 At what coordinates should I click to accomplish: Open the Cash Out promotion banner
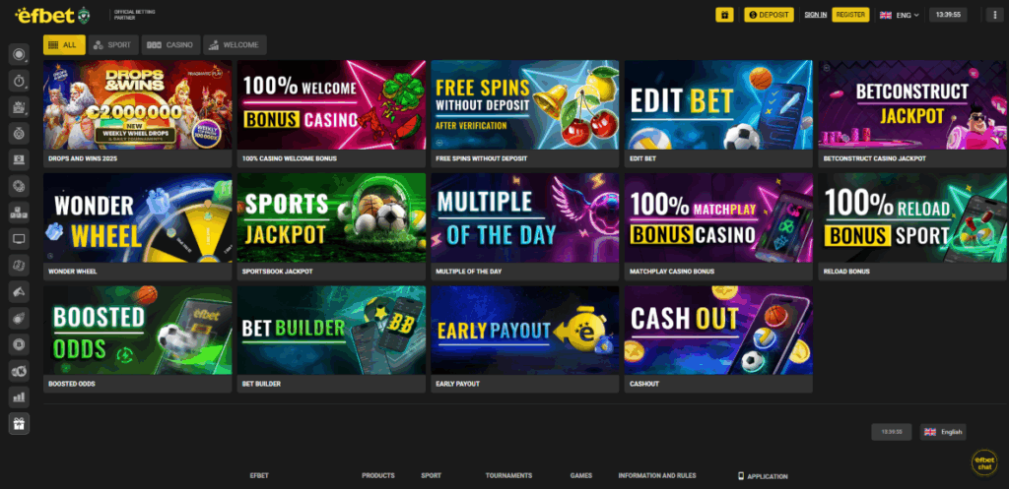pos(718,339)
